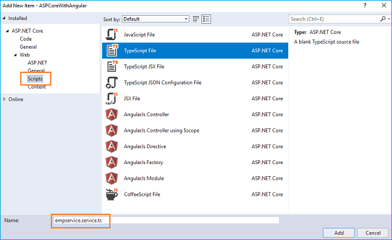392x240 pixels.
Task: Click the Cancel button
Action: [x=373, y=233]
